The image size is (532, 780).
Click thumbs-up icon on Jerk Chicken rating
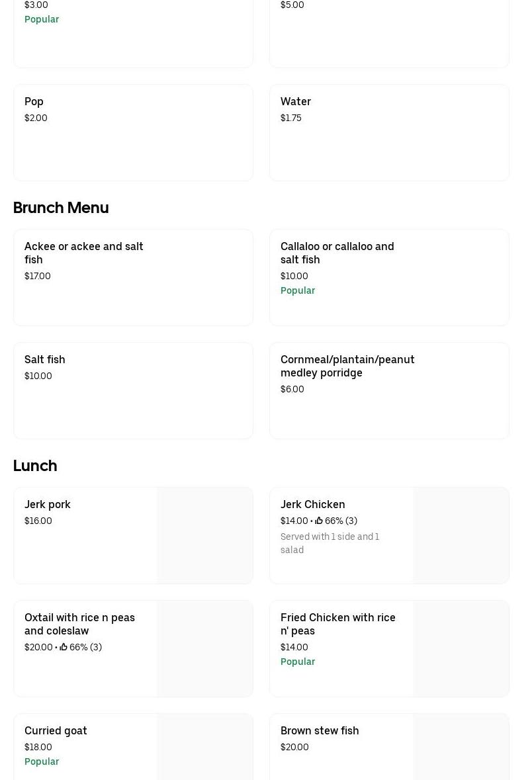pyautogui.click(x=319, y=521)
